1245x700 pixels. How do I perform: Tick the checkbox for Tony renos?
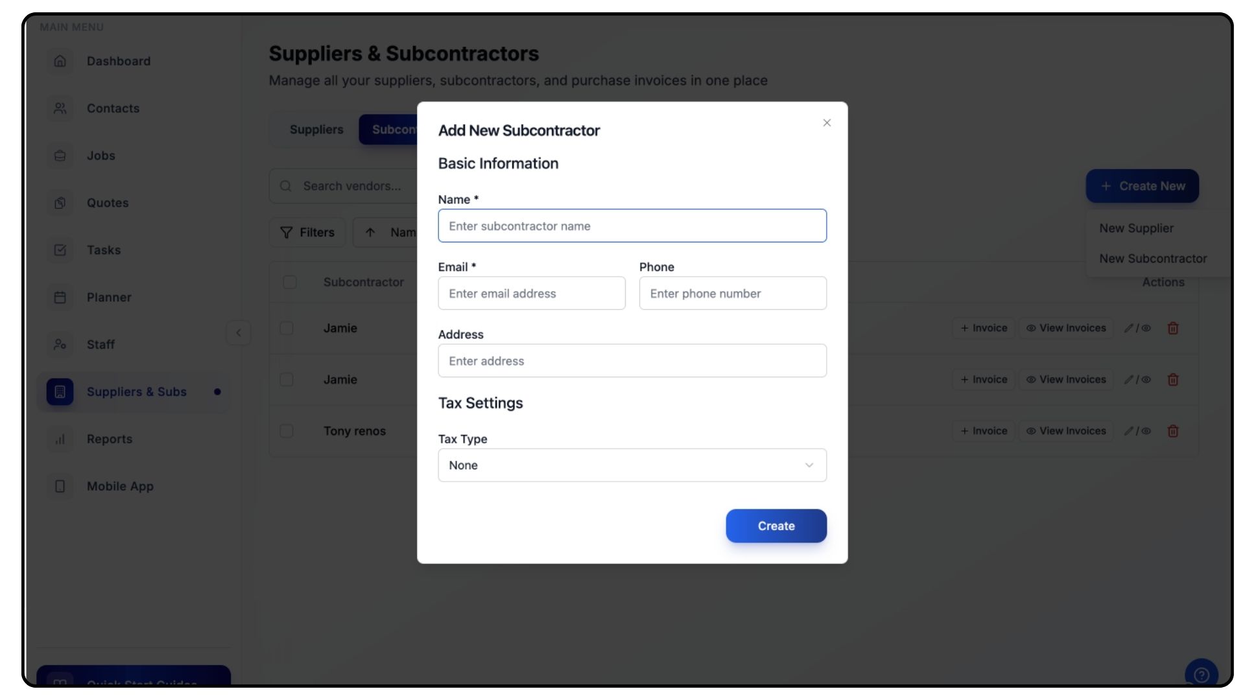tap(287, 431)
